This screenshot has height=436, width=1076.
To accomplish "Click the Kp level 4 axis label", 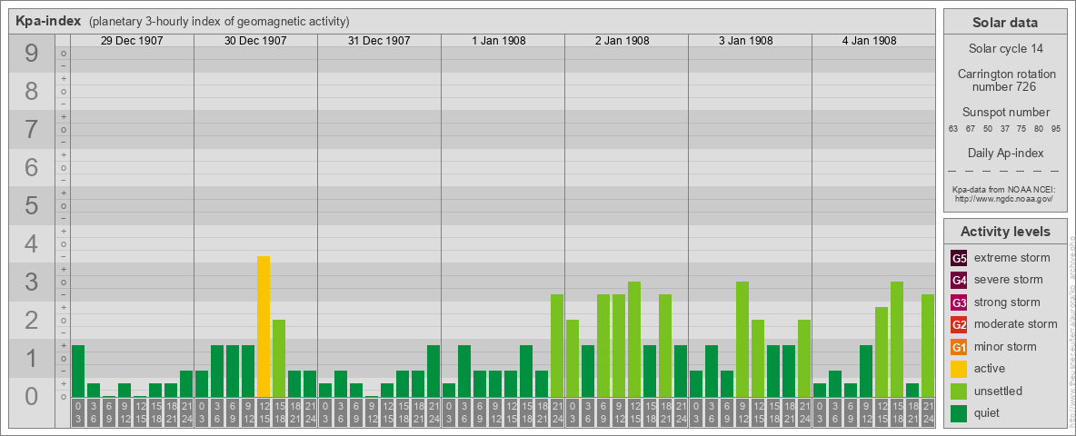I will 31,244.
